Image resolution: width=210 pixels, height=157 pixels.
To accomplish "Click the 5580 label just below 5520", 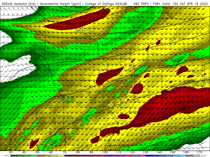I will 75,38.
